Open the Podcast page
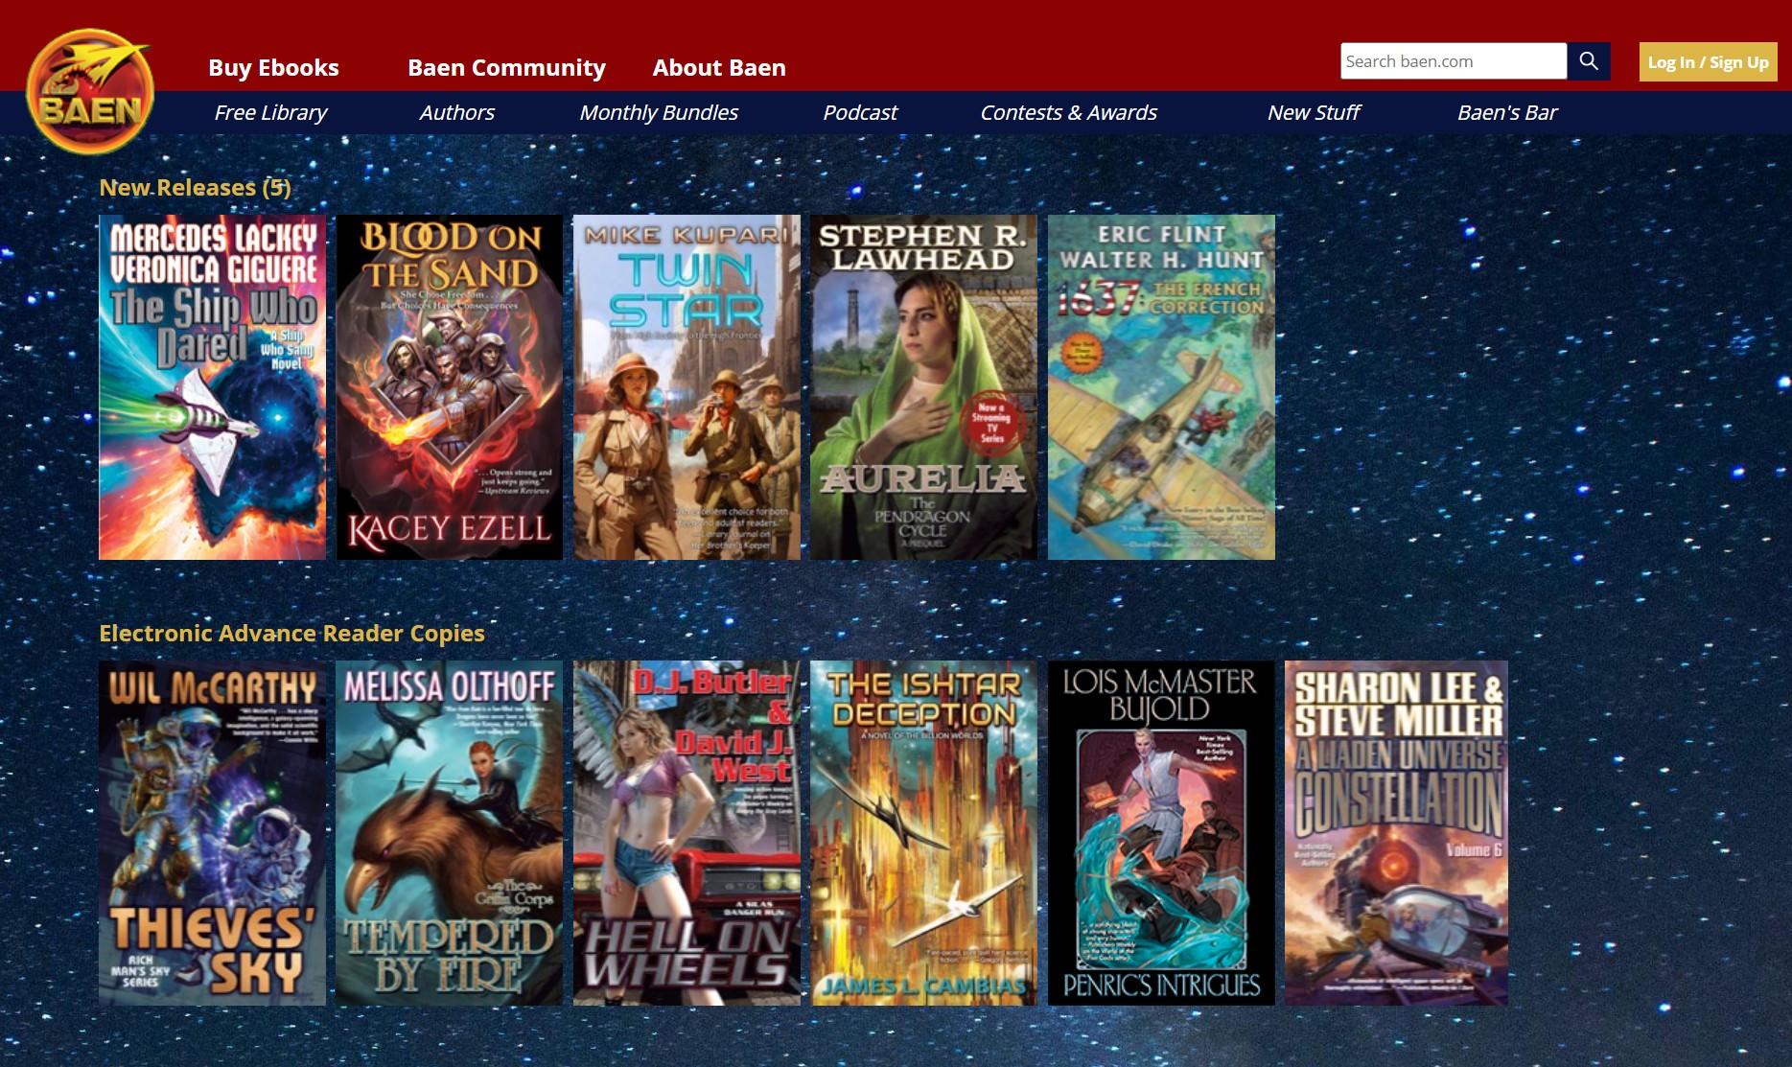Screen dimensions: 1792x1067 [860, 112]
